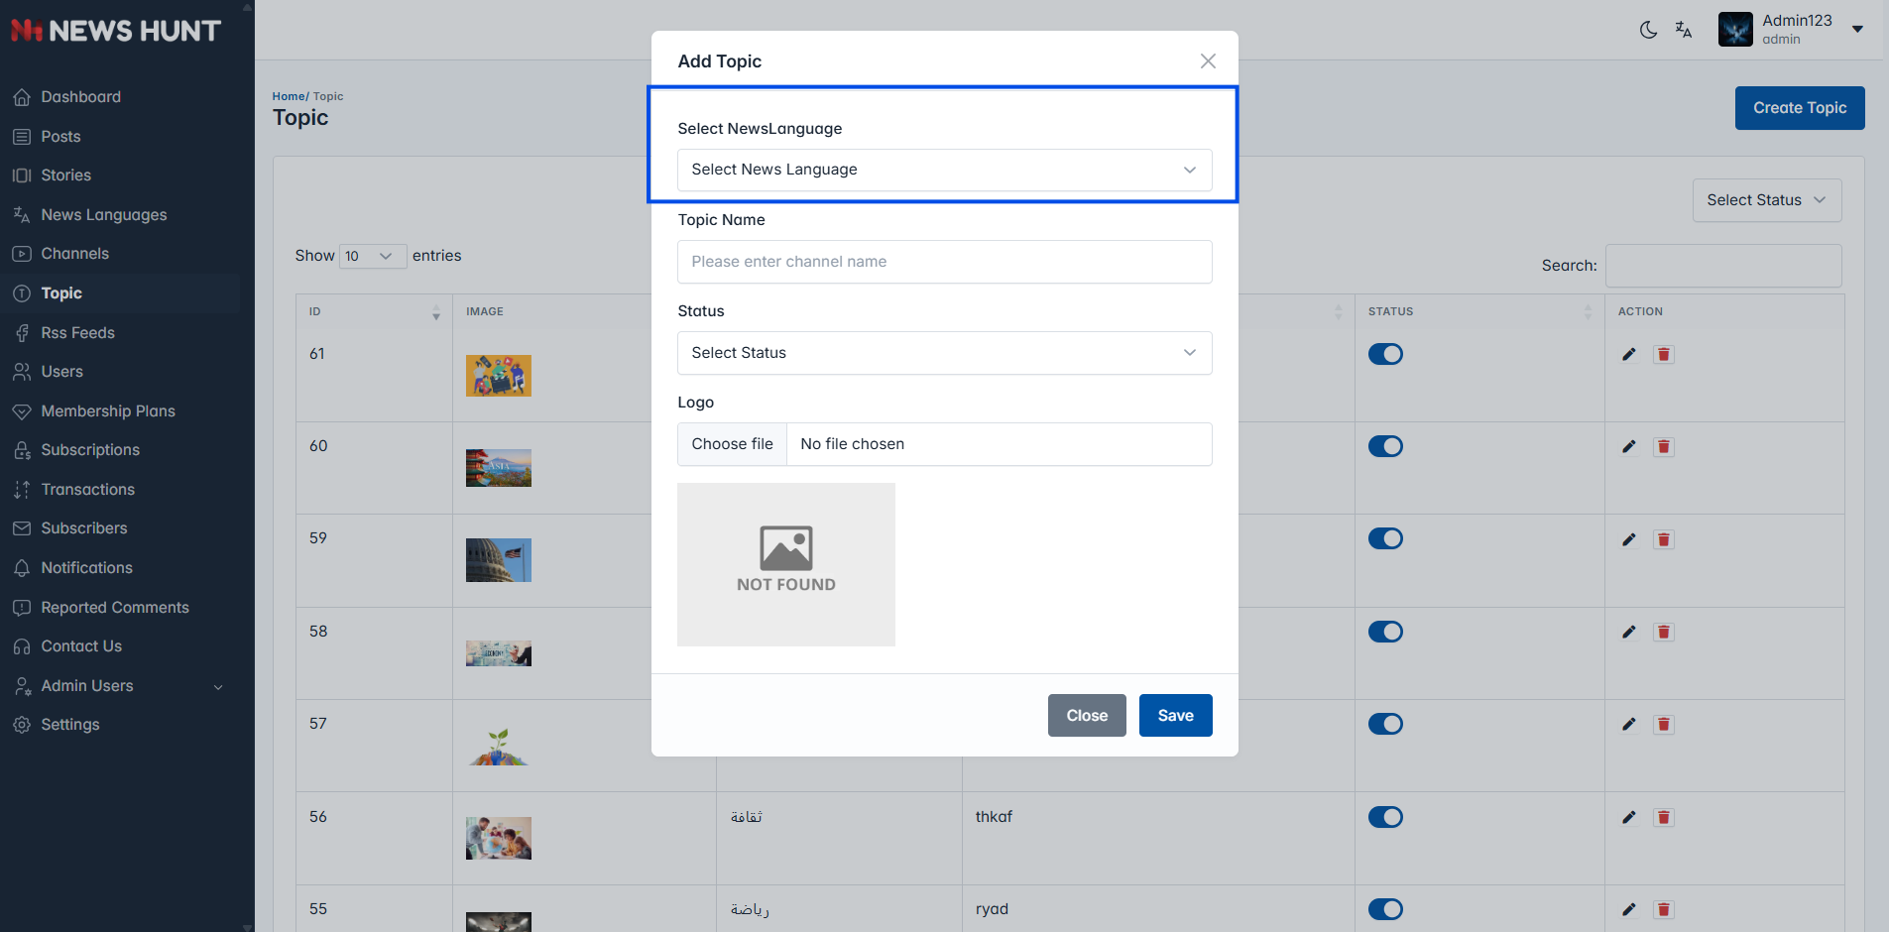Open the Select Status dropdown in dialog
The height and width of the screenshot is (932, 1889).
(x=944, y=353)
